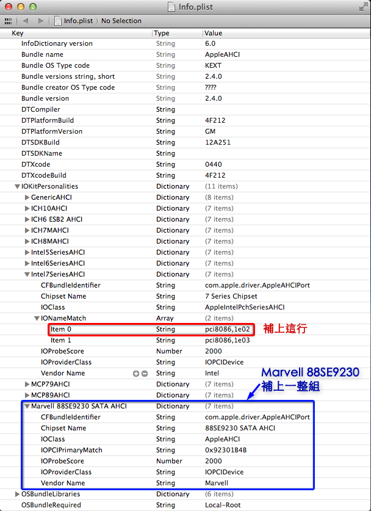Viewport: 371px width, 511px height.
Task: Select the IOProbeScore row under Intel7SeriesAHCI
Action: tap(185, 351)
